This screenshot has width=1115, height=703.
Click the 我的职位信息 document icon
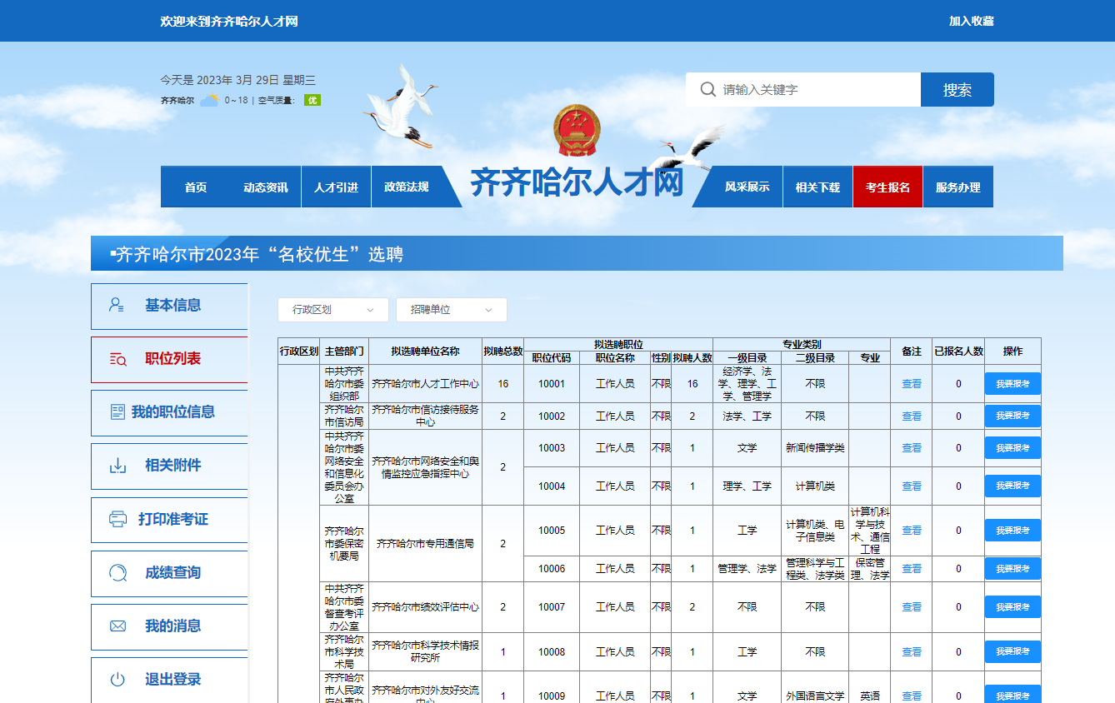(117, 412)
